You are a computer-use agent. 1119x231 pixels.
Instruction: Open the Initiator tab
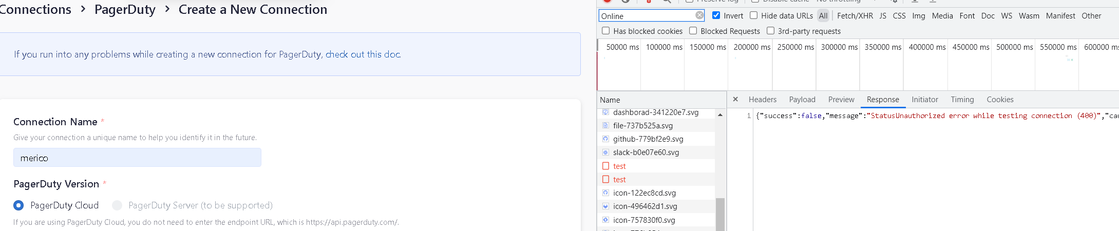tap(925, 100)
